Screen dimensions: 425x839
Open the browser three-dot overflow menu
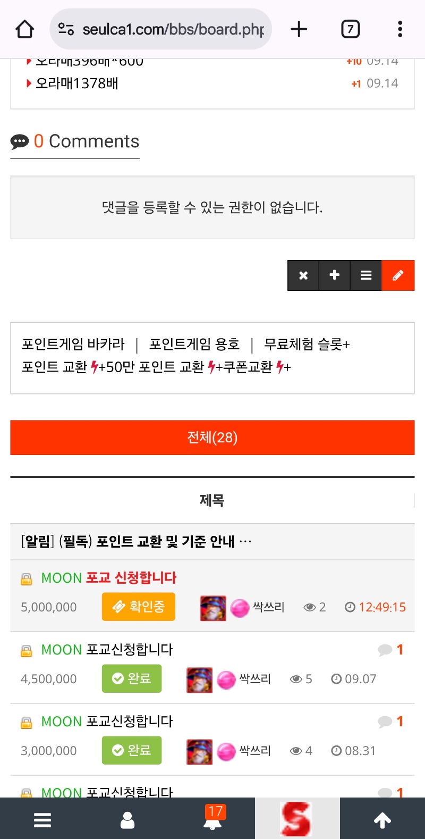pos(400,29)
